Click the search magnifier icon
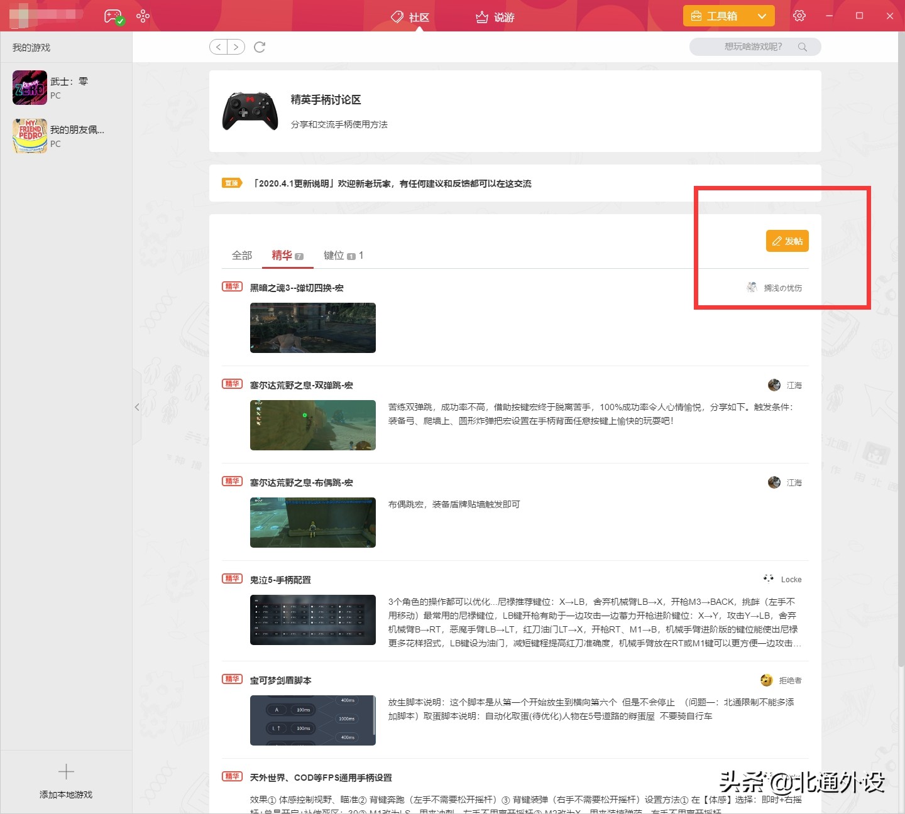905x814 pixels. click(803, 47)
